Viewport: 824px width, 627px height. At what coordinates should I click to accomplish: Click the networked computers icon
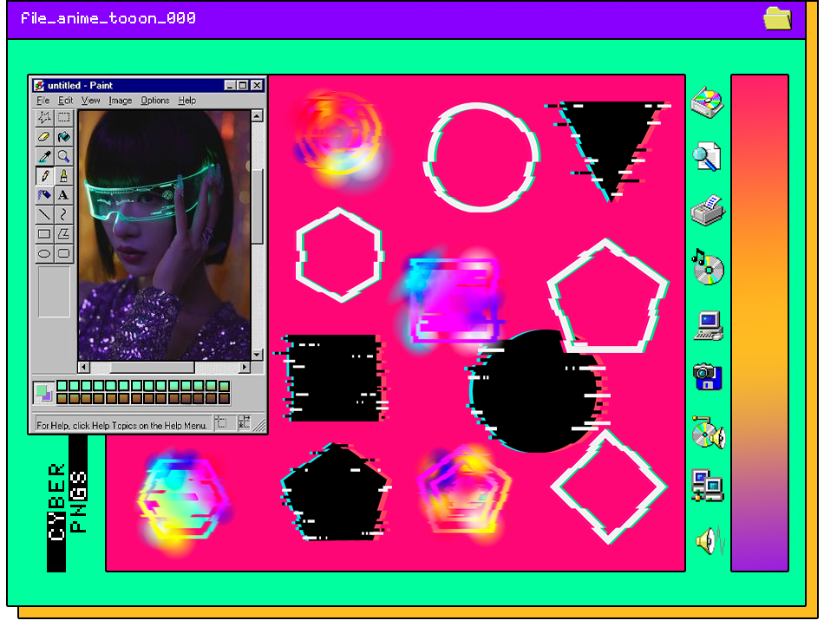click(x=707, y=485)
